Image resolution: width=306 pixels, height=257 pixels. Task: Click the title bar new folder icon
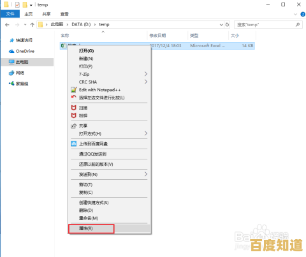[25, 4]
